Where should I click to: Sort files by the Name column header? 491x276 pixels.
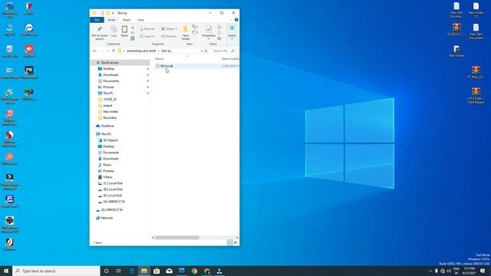click(160, 58)
